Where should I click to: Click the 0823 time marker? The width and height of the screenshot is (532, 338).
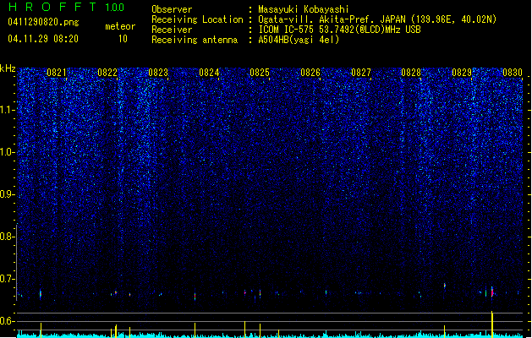158,73
